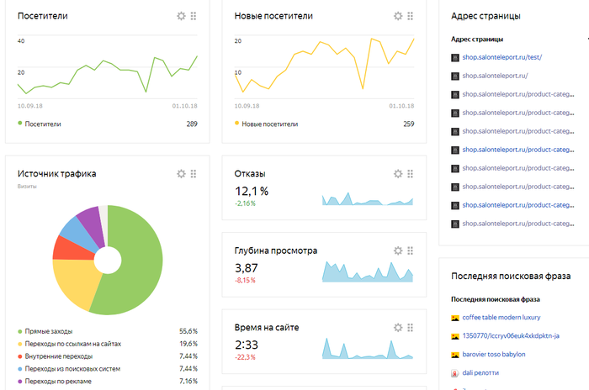Image resolution: width=589 pixels, height=390 pixels.
Task: Open Время на сайте widget settings gear
Action: (x=398, y=327)
